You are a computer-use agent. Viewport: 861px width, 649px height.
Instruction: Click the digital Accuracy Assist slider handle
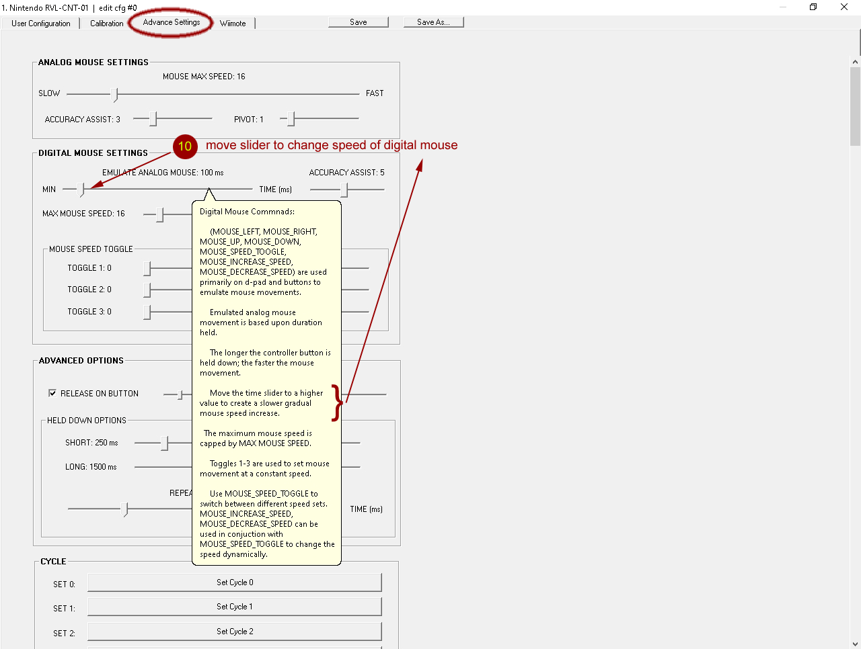pyautogui.click(x=344, y=190)
